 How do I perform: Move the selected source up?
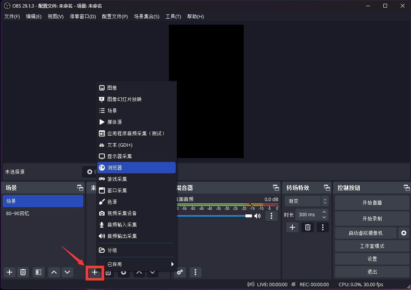(x=139, y=273)
